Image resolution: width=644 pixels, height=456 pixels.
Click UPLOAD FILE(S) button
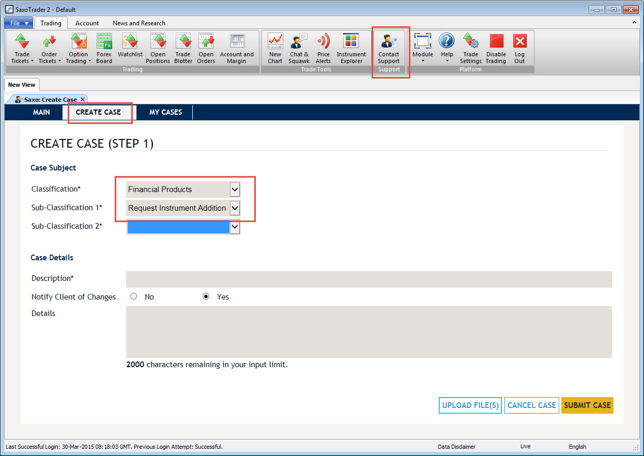click(x=470, y=405)
